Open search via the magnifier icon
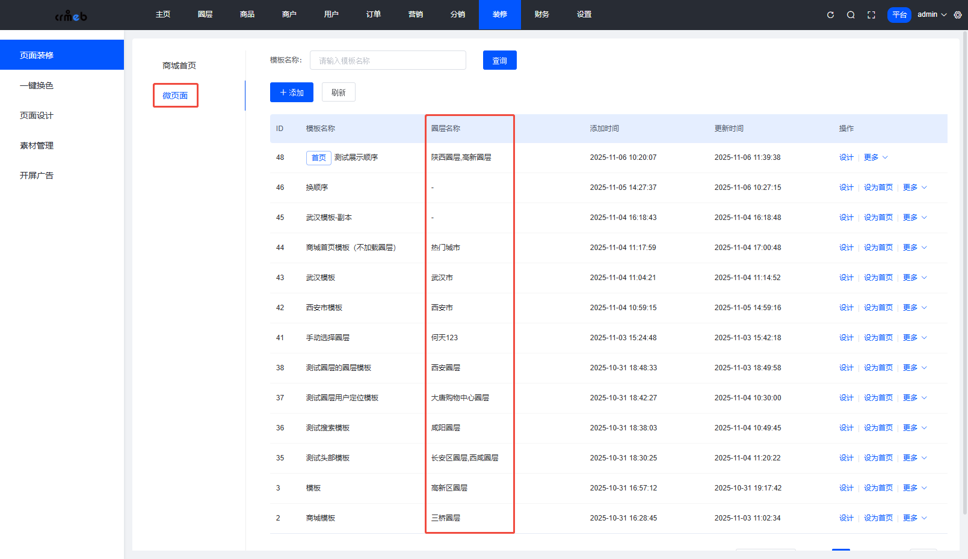Image resolution: width=968 pixels, height=559 pixels. click(851, 14)
